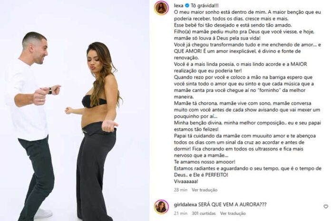Screen dimensions: 331x221
Task: Click Ver tradução under girldalexa's comment
Action: (x=233, y=213)
